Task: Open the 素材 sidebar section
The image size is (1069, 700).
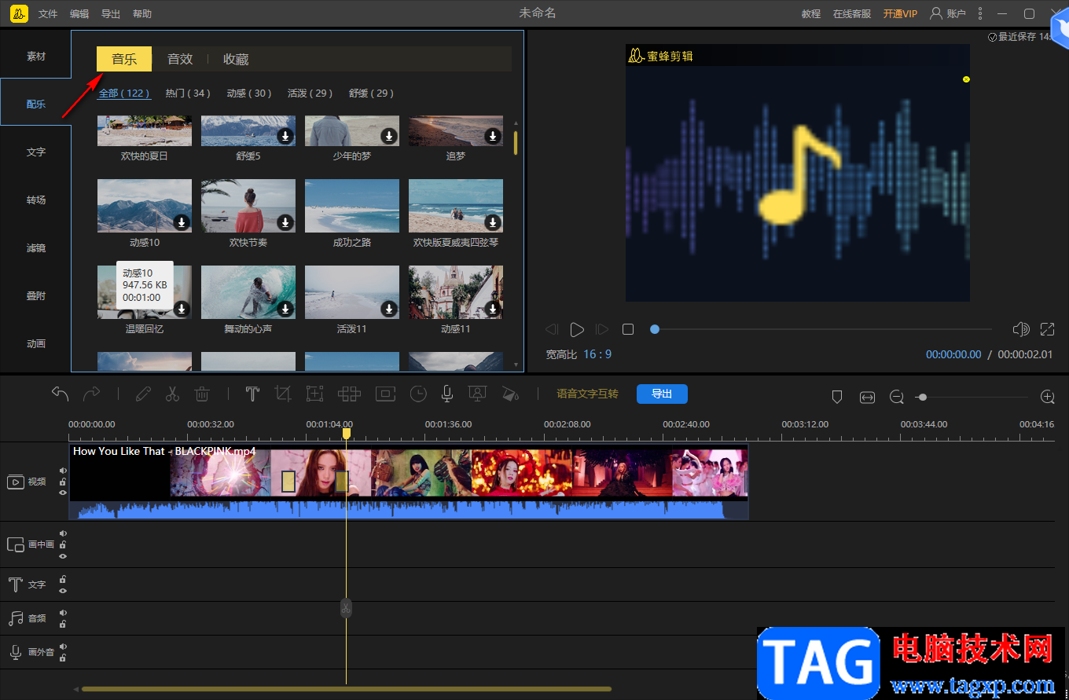Action: coord(36,57)
